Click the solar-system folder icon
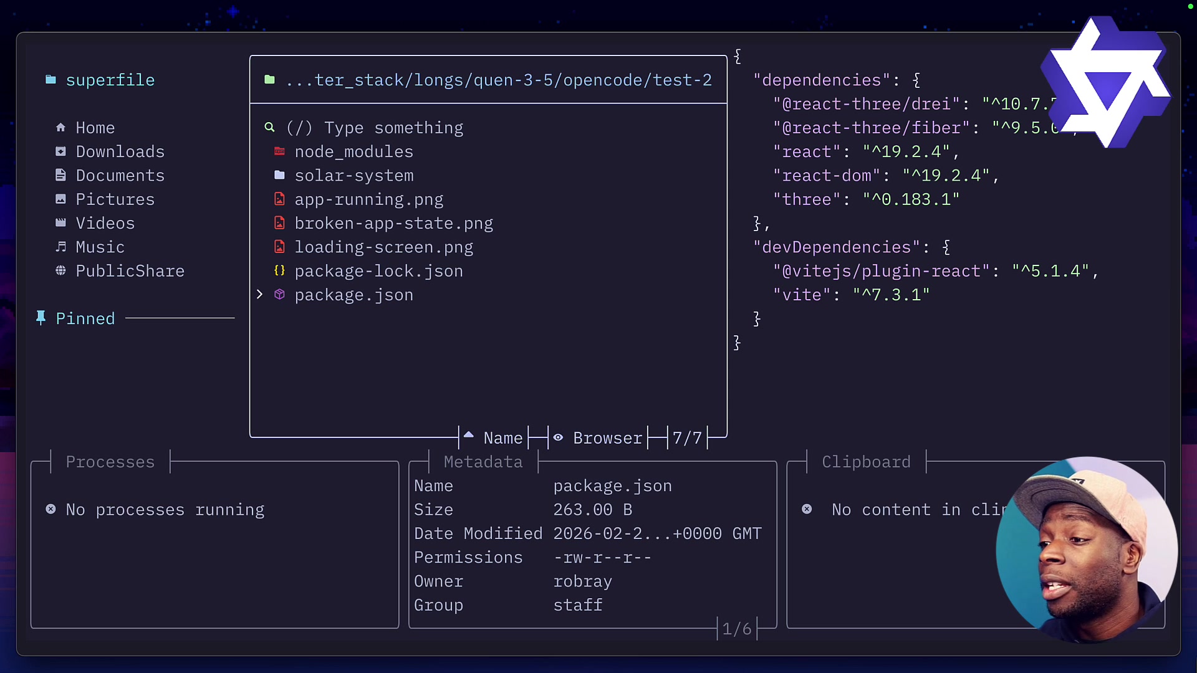Screen dimensions: 1197x673 point(280,175)
